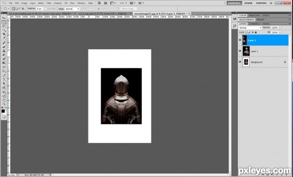Open the Image menu
Screen dimensions: 293x177
[x=24, y=3]
